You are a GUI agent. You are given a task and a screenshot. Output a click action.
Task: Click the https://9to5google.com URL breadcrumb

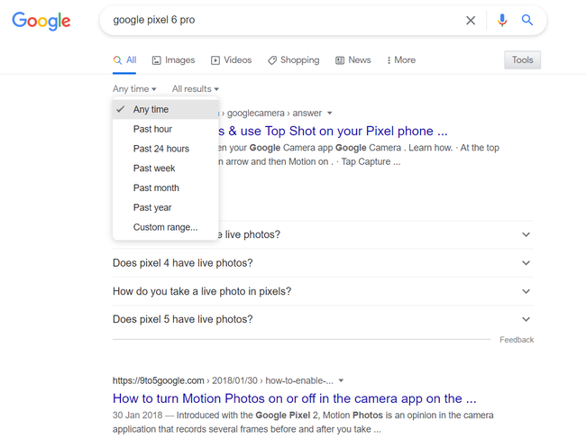[x=159, y=380]
